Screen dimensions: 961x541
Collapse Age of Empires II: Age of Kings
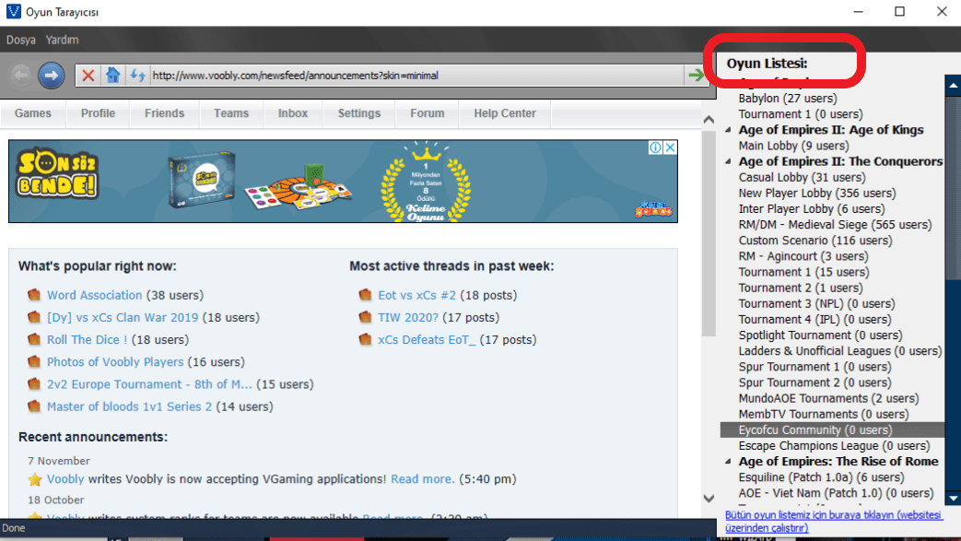tap(728, 130)
